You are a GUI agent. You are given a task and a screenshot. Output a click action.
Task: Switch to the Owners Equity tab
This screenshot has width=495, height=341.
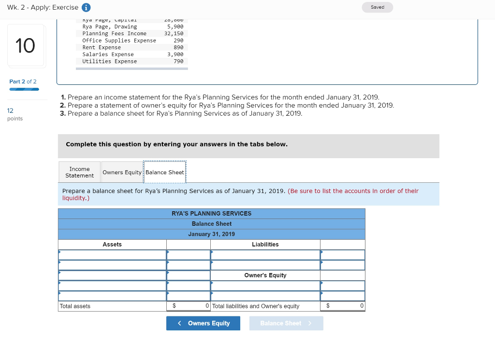point(122,172)
